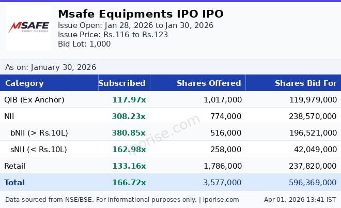Click the Shares Offered column header

point(209,83)
